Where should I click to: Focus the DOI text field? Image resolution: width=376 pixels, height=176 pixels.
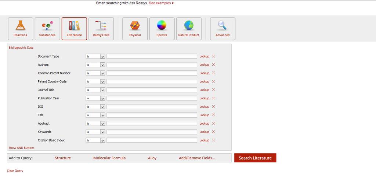(152, 107)
